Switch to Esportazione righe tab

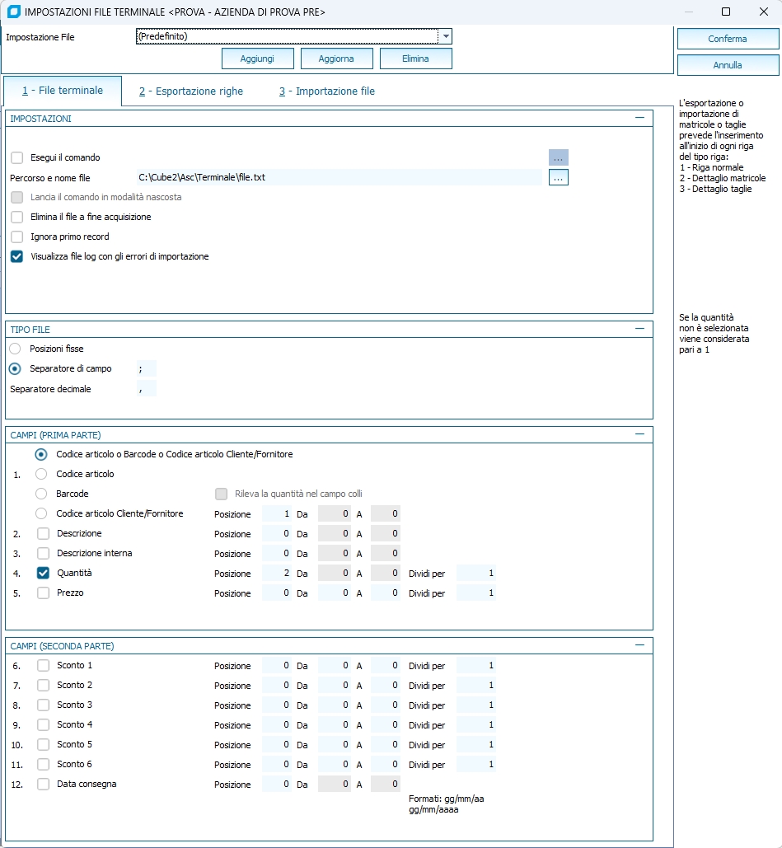point(190,91)
